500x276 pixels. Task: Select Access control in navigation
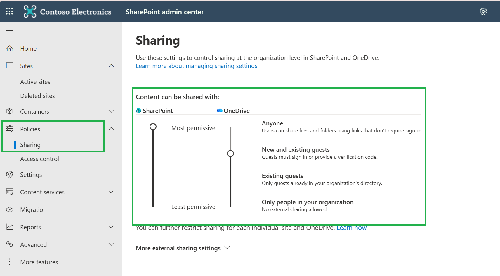[39, 159]
